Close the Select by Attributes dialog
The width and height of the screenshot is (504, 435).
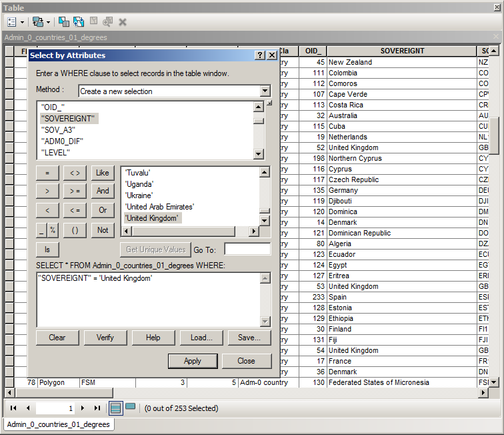click(246, 361)
